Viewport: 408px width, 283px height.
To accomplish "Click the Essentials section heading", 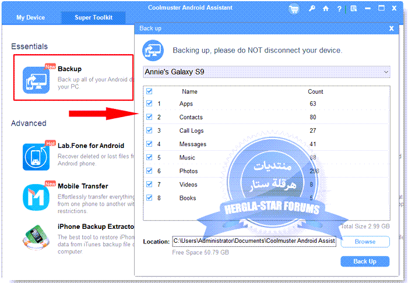I will tap(29, 47).
